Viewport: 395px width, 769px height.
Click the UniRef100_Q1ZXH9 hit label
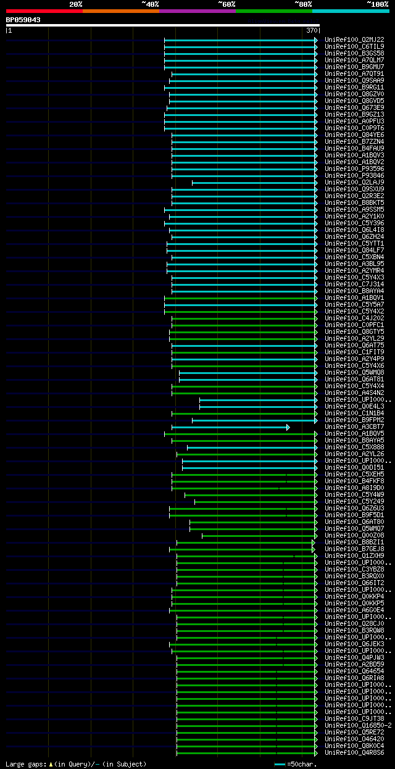pyautogui.click(x=354, y=555)
